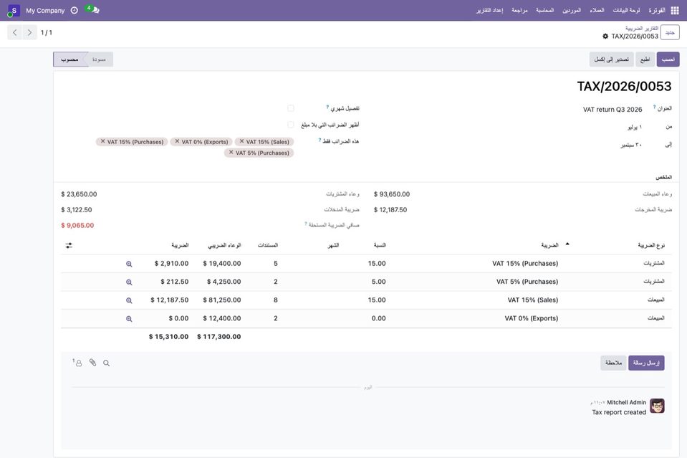Open الفوترة app menu
Viewport: 687px width, 458px height.
[x=657, y=11]
